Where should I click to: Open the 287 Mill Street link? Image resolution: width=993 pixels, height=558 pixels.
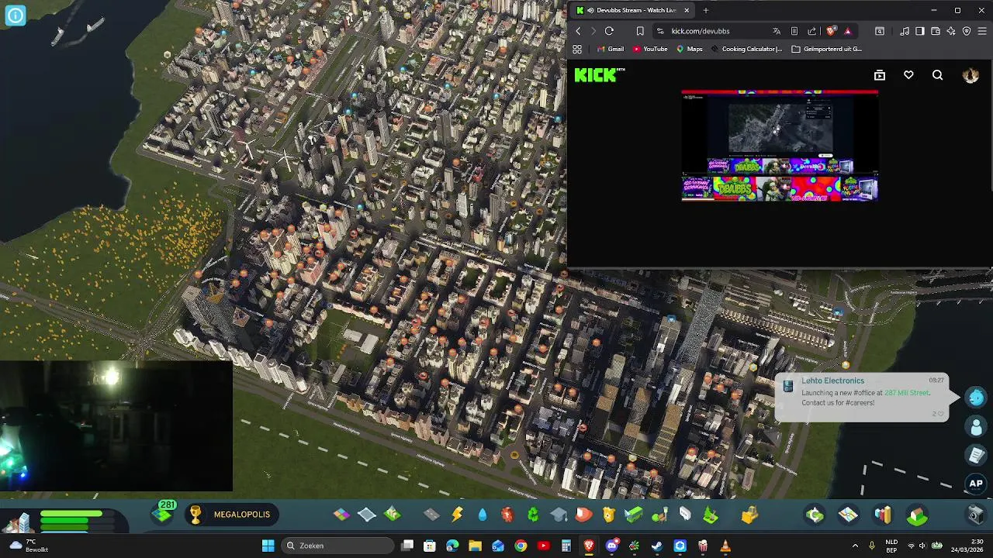point(906,393)
